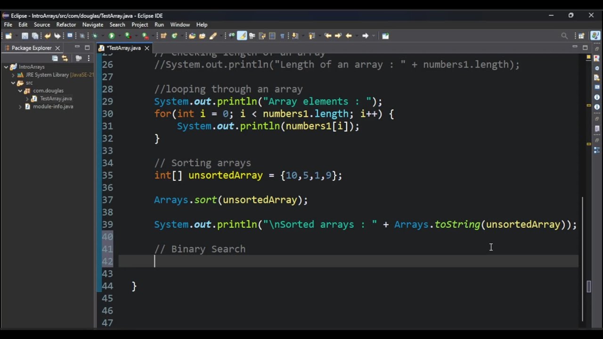Click the Run External Tools icon

point(145,36)
